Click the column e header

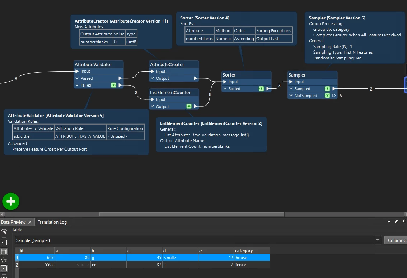click(x=216, y=250)
